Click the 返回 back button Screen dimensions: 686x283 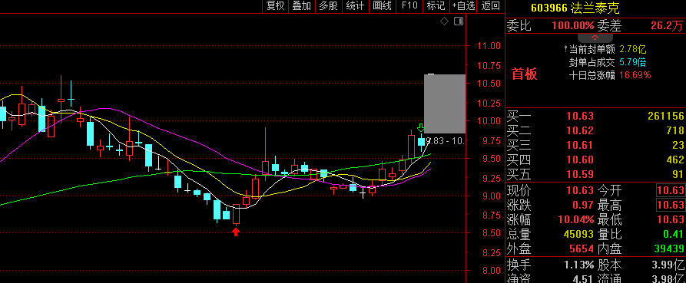[490, 5]
